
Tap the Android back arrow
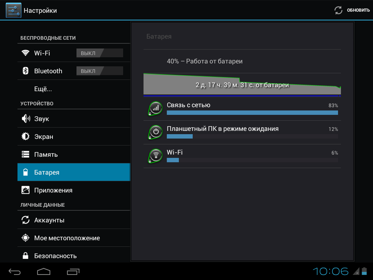coord(15,271)
